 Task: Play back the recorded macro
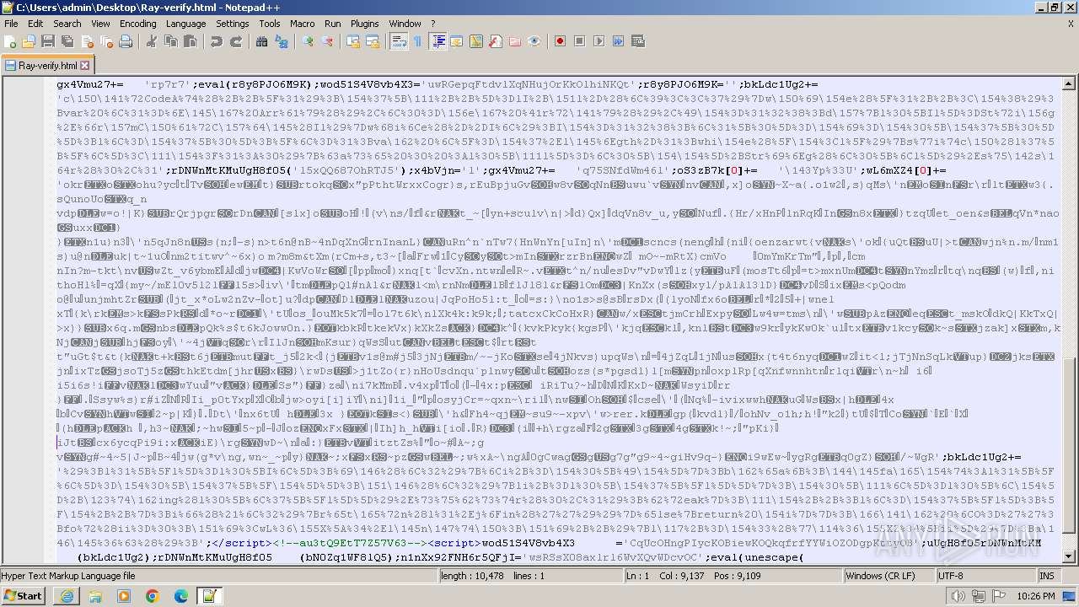click(x=599, y=41)
